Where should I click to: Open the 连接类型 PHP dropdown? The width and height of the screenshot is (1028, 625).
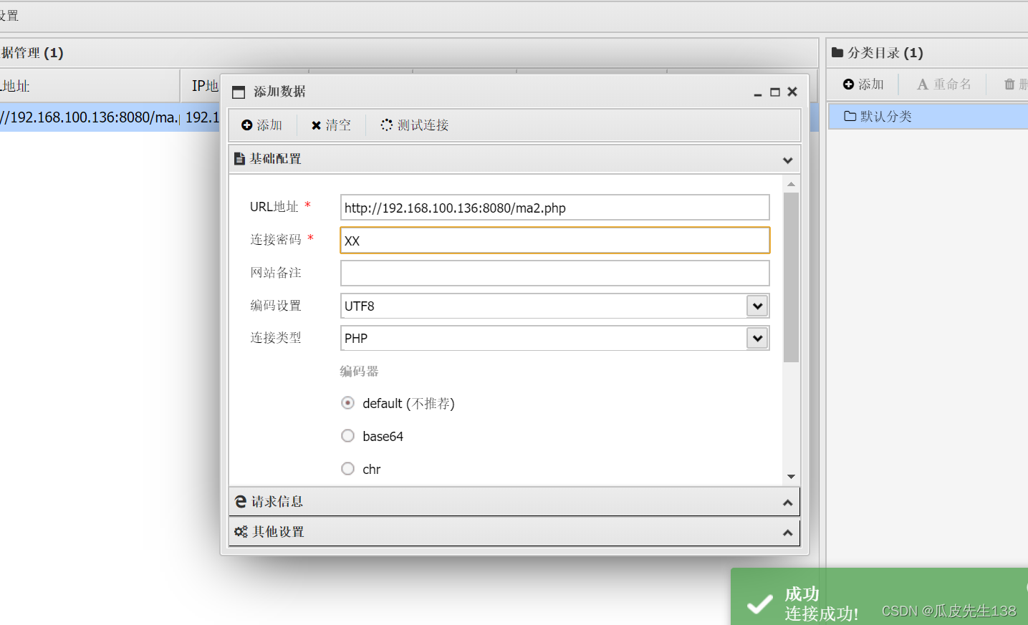(757, 337)
